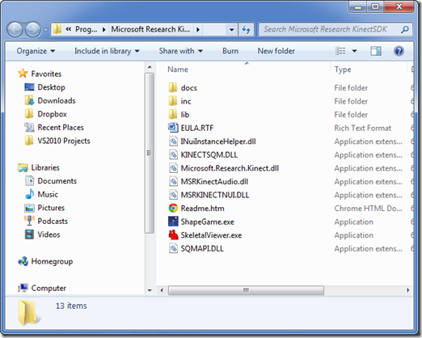Screen dimensions: 422x338
Task: Click the Change your view icon
Action: pyautogui.click(x=340, y=51)
